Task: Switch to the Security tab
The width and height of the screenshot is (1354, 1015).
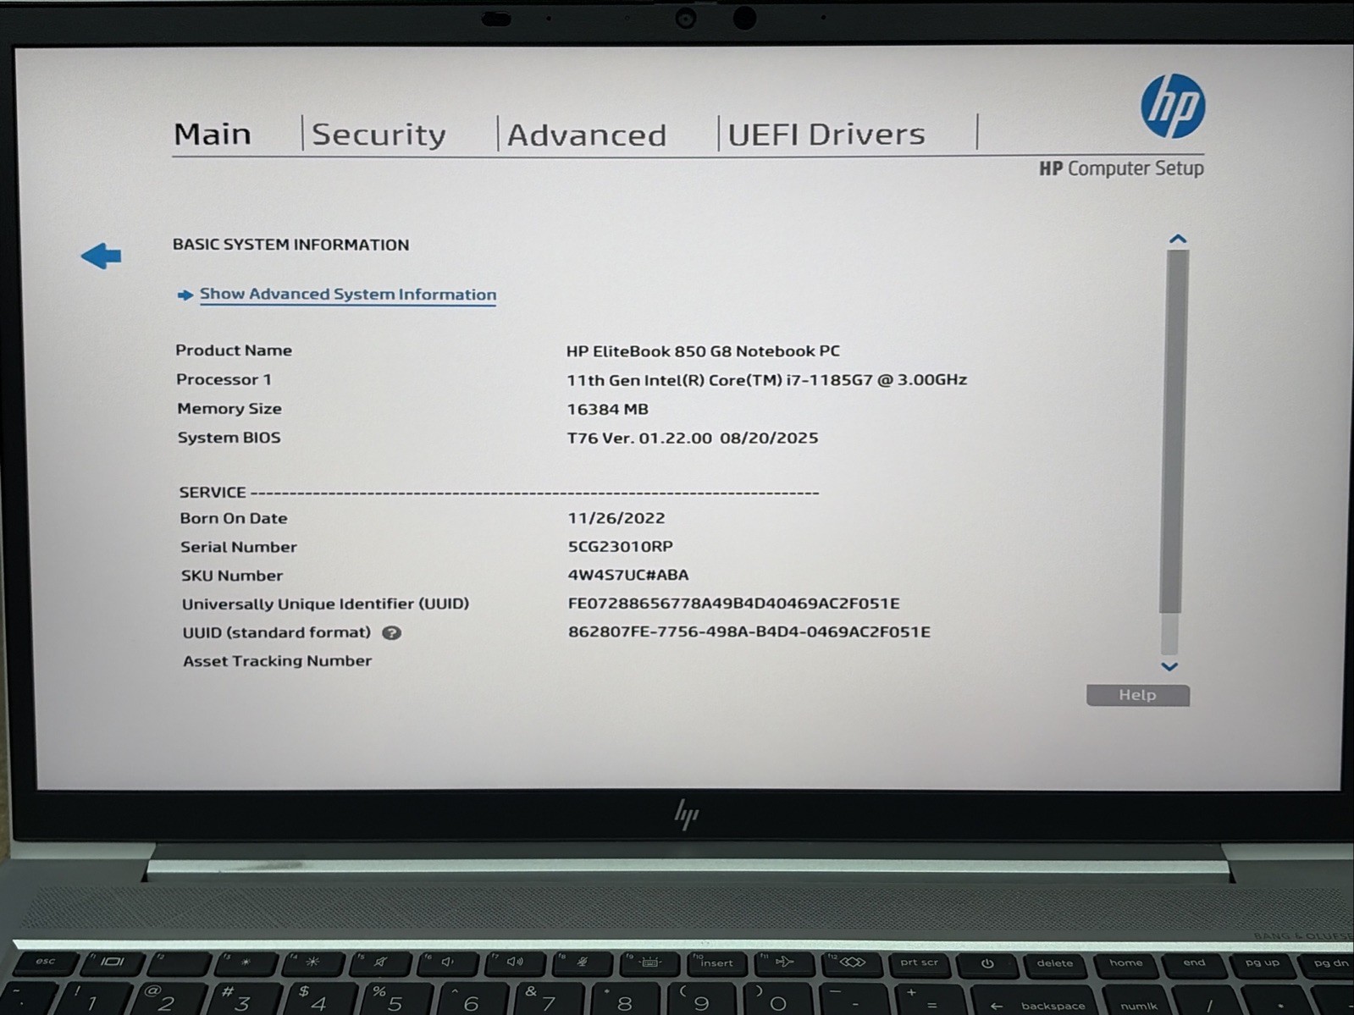Action: pyautogui.click(x=379, y=135)
